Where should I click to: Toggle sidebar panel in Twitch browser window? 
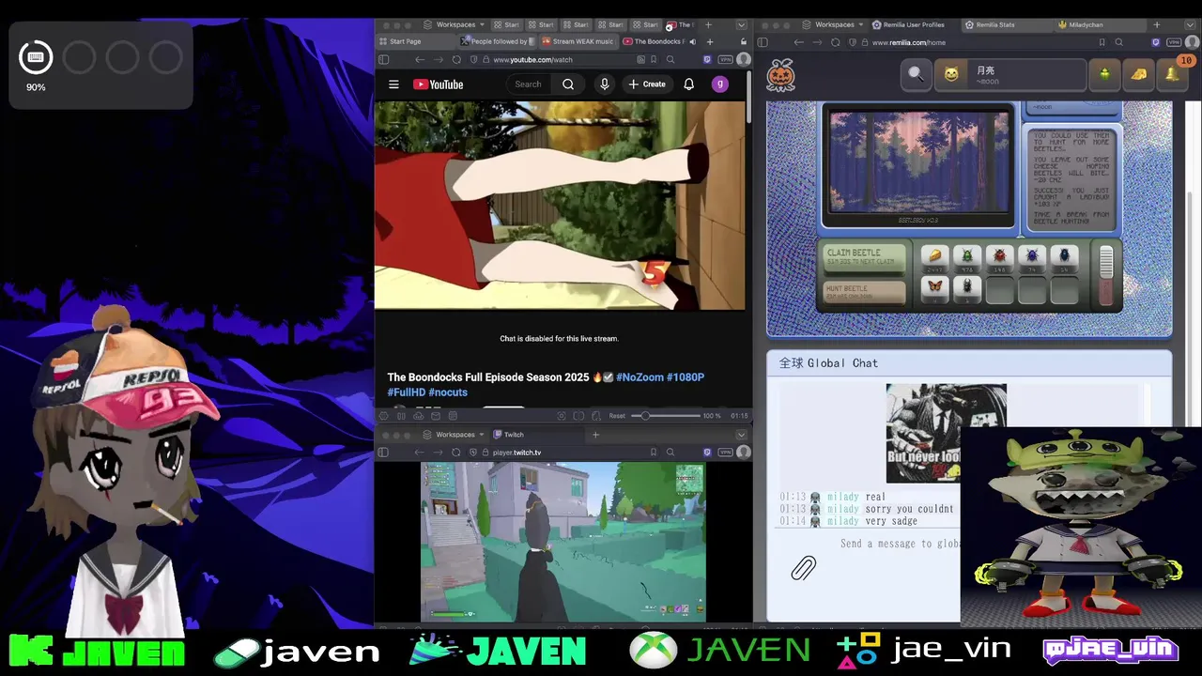click(x=383, y=452)
